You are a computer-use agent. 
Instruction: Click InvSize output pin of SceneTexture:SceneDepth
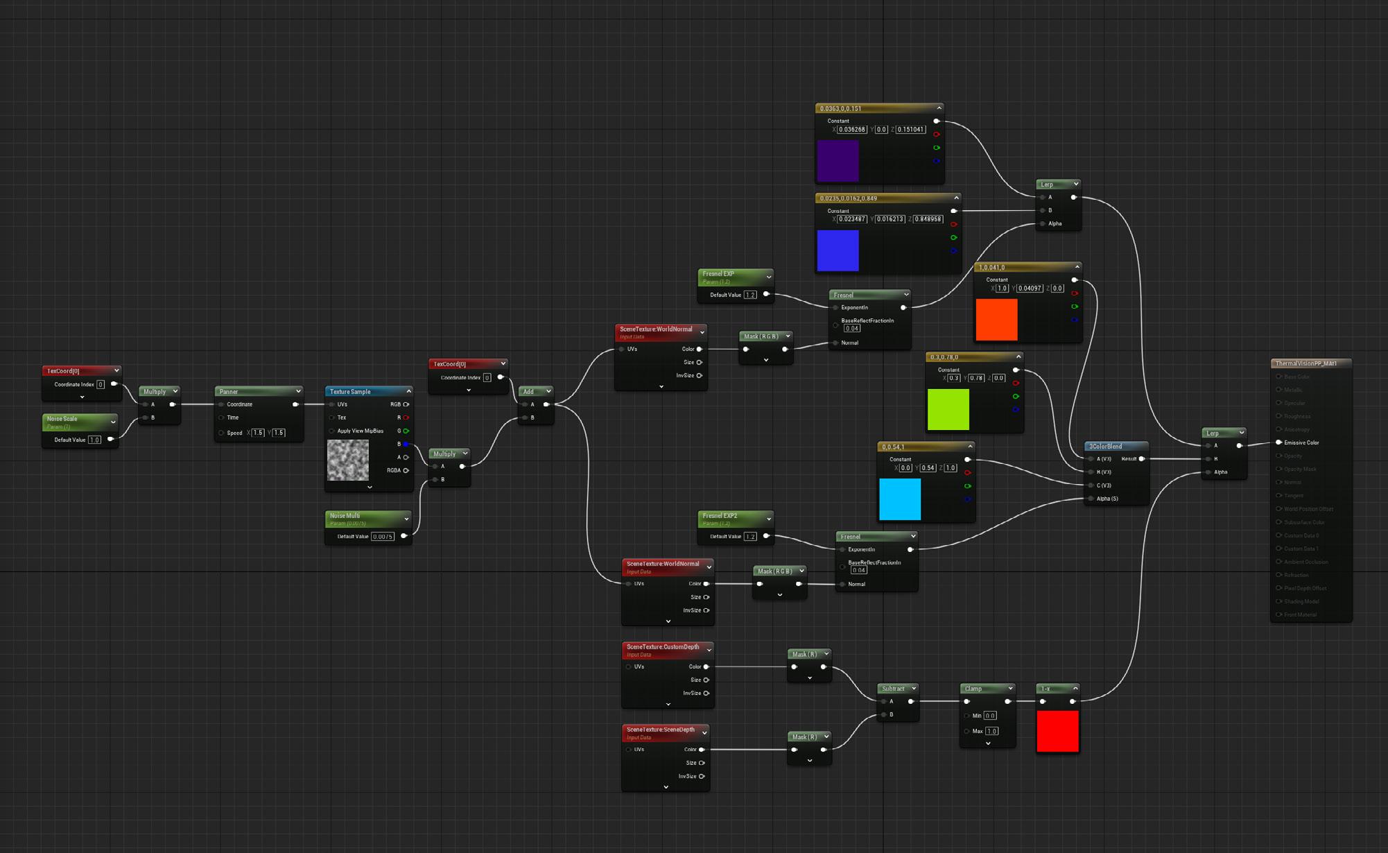[x=702, y=777]
